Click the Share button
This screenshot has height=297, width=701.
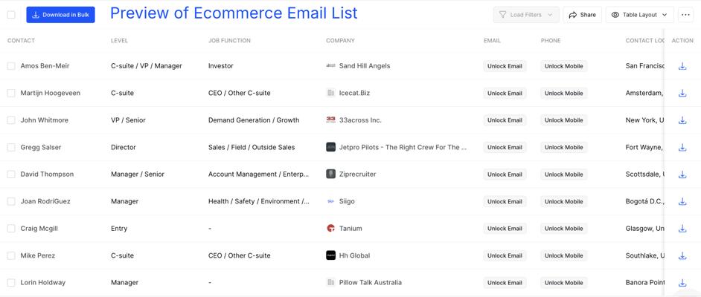pos(582,15)
